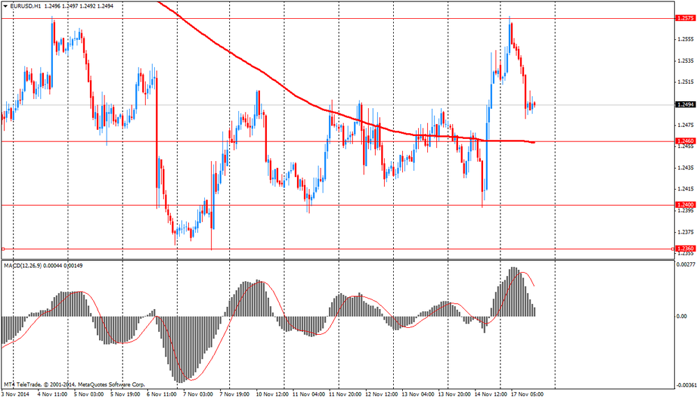Select the 13 Nov 20:00 time label
The height and width of the screenshot is (399, 697).
pos(454,394)
